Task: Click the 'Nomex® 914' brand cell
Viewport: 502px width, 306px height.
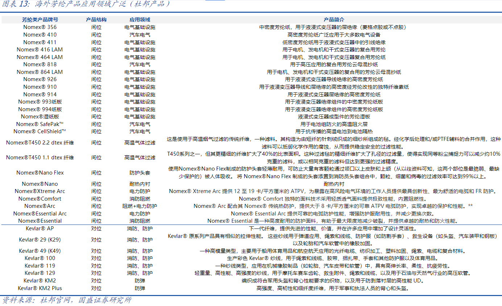Action: (40, 95)
